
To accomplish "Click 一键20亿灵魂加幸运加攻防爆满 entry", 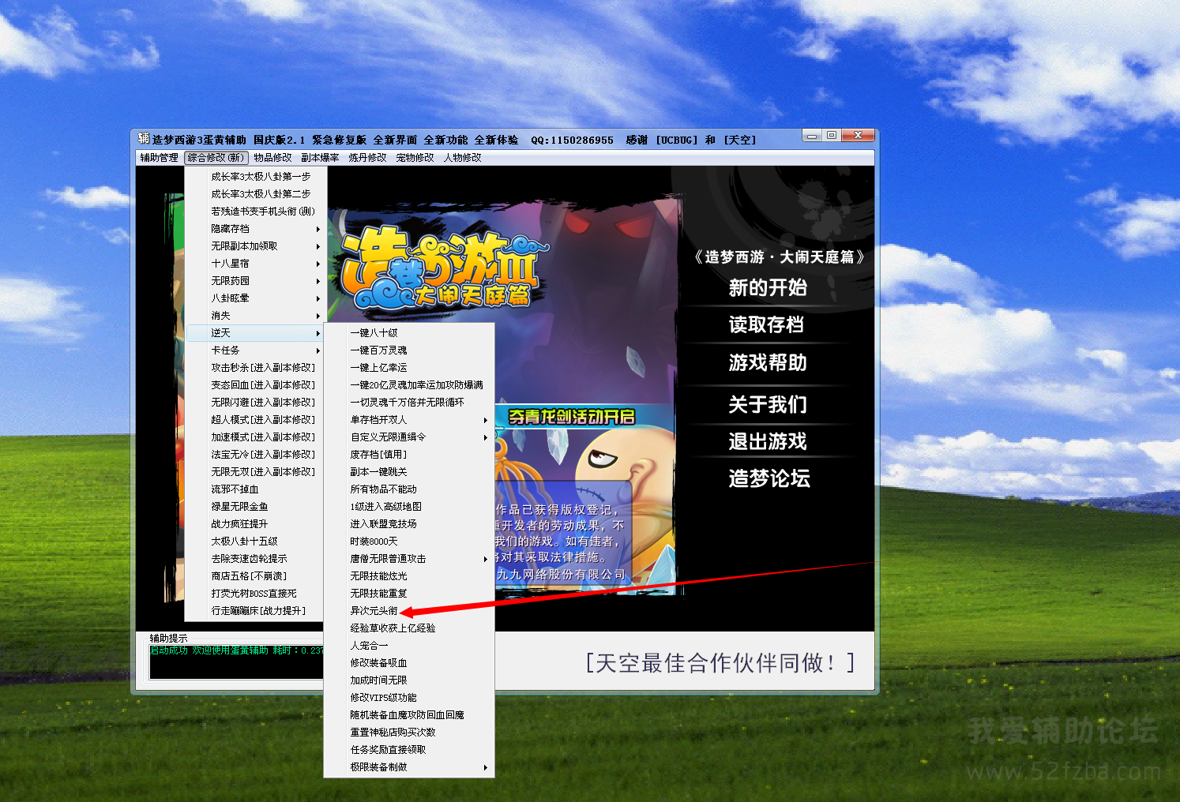I will pyautogui.click(x=409, y=385).
